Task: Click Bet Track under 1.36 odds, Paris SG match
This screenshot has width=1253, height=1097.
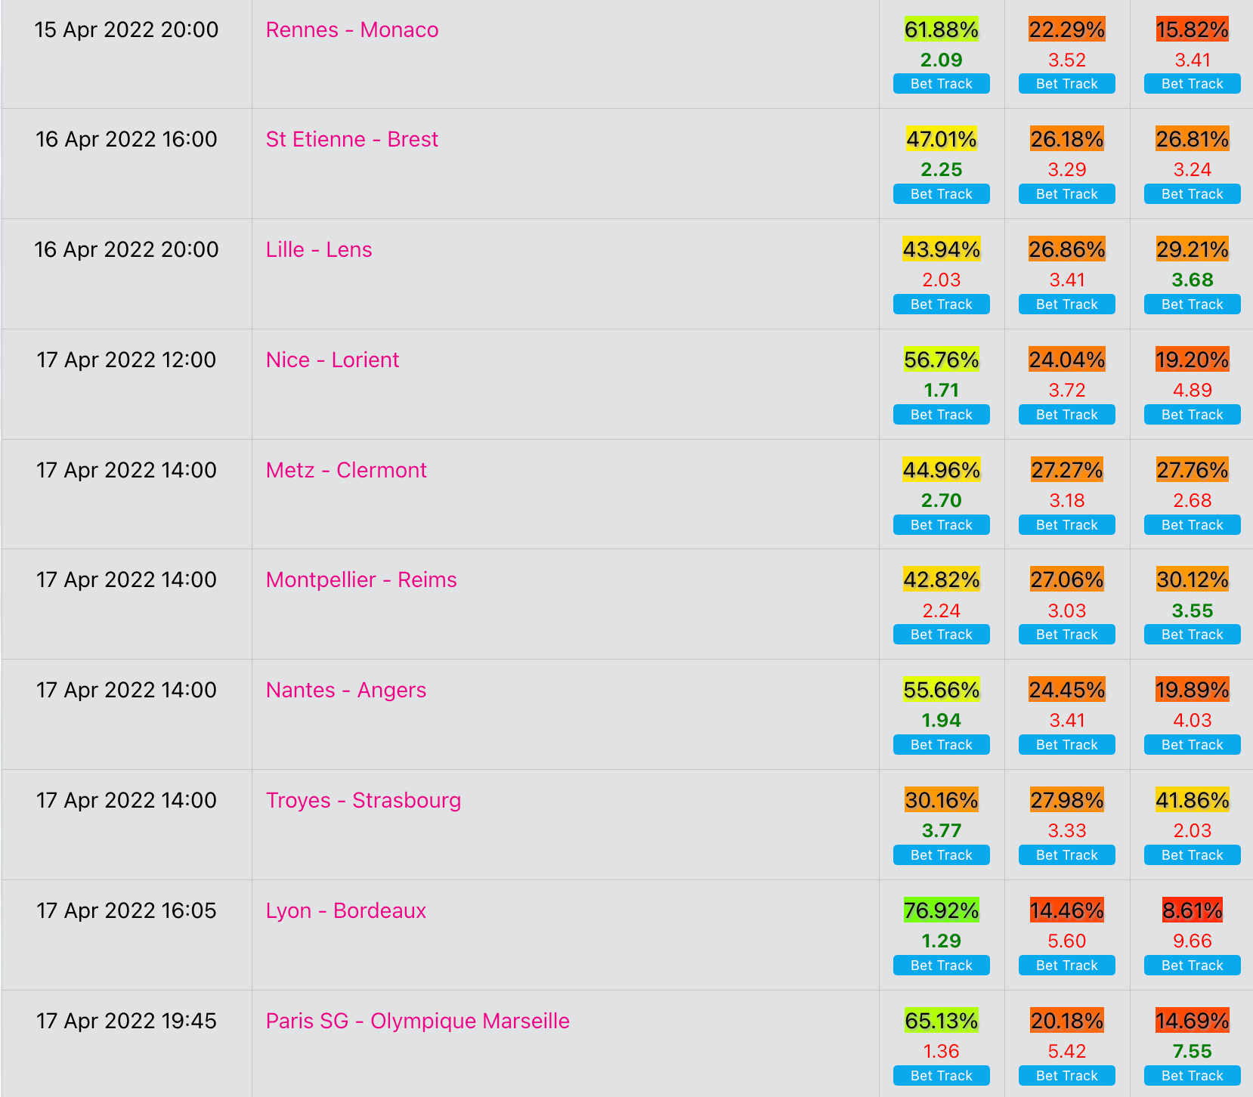Action: 942,1076
